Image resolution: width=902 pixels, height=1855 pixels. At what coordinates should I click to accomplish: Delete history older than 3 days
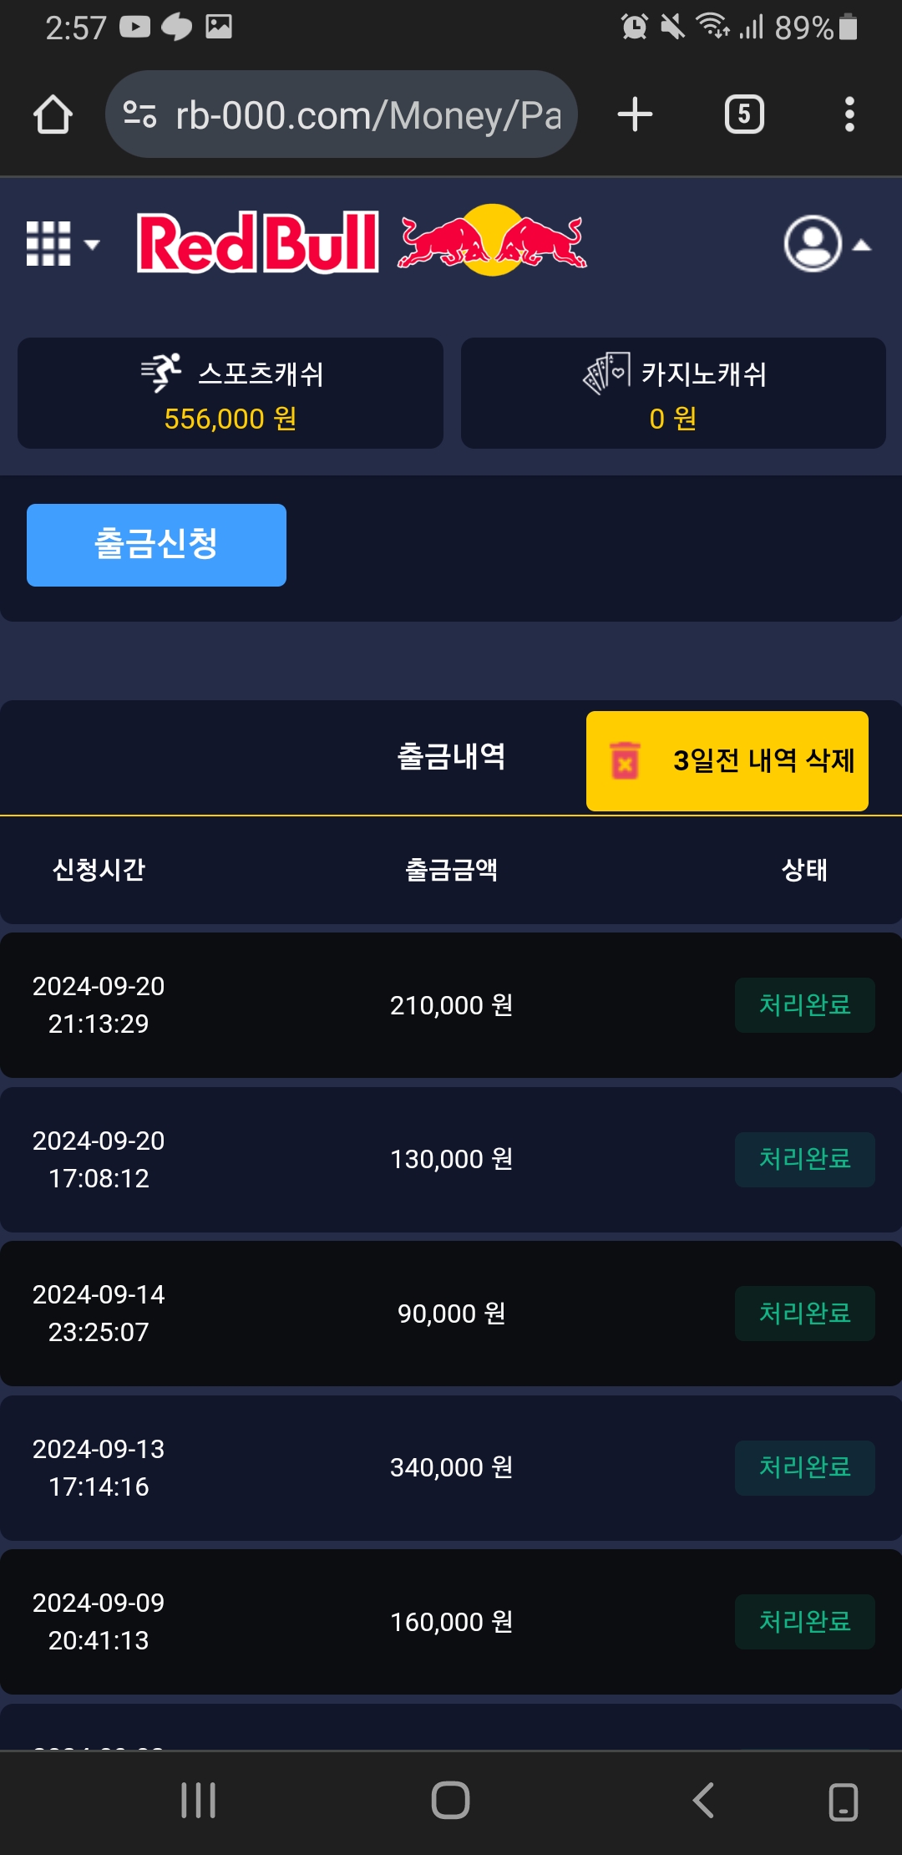click(x=727, y=760)
